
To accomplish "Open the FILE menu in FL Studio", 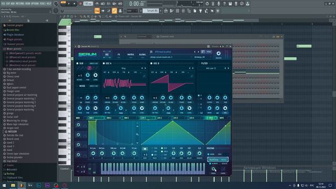I will (3, 4).
